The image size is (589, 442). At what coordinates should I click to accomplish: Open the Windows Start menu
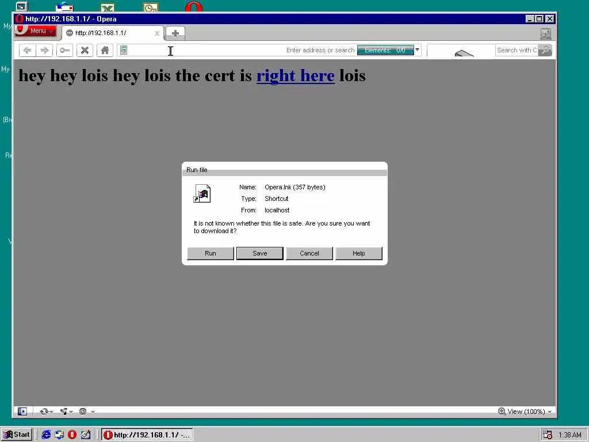tap(17, 435)
